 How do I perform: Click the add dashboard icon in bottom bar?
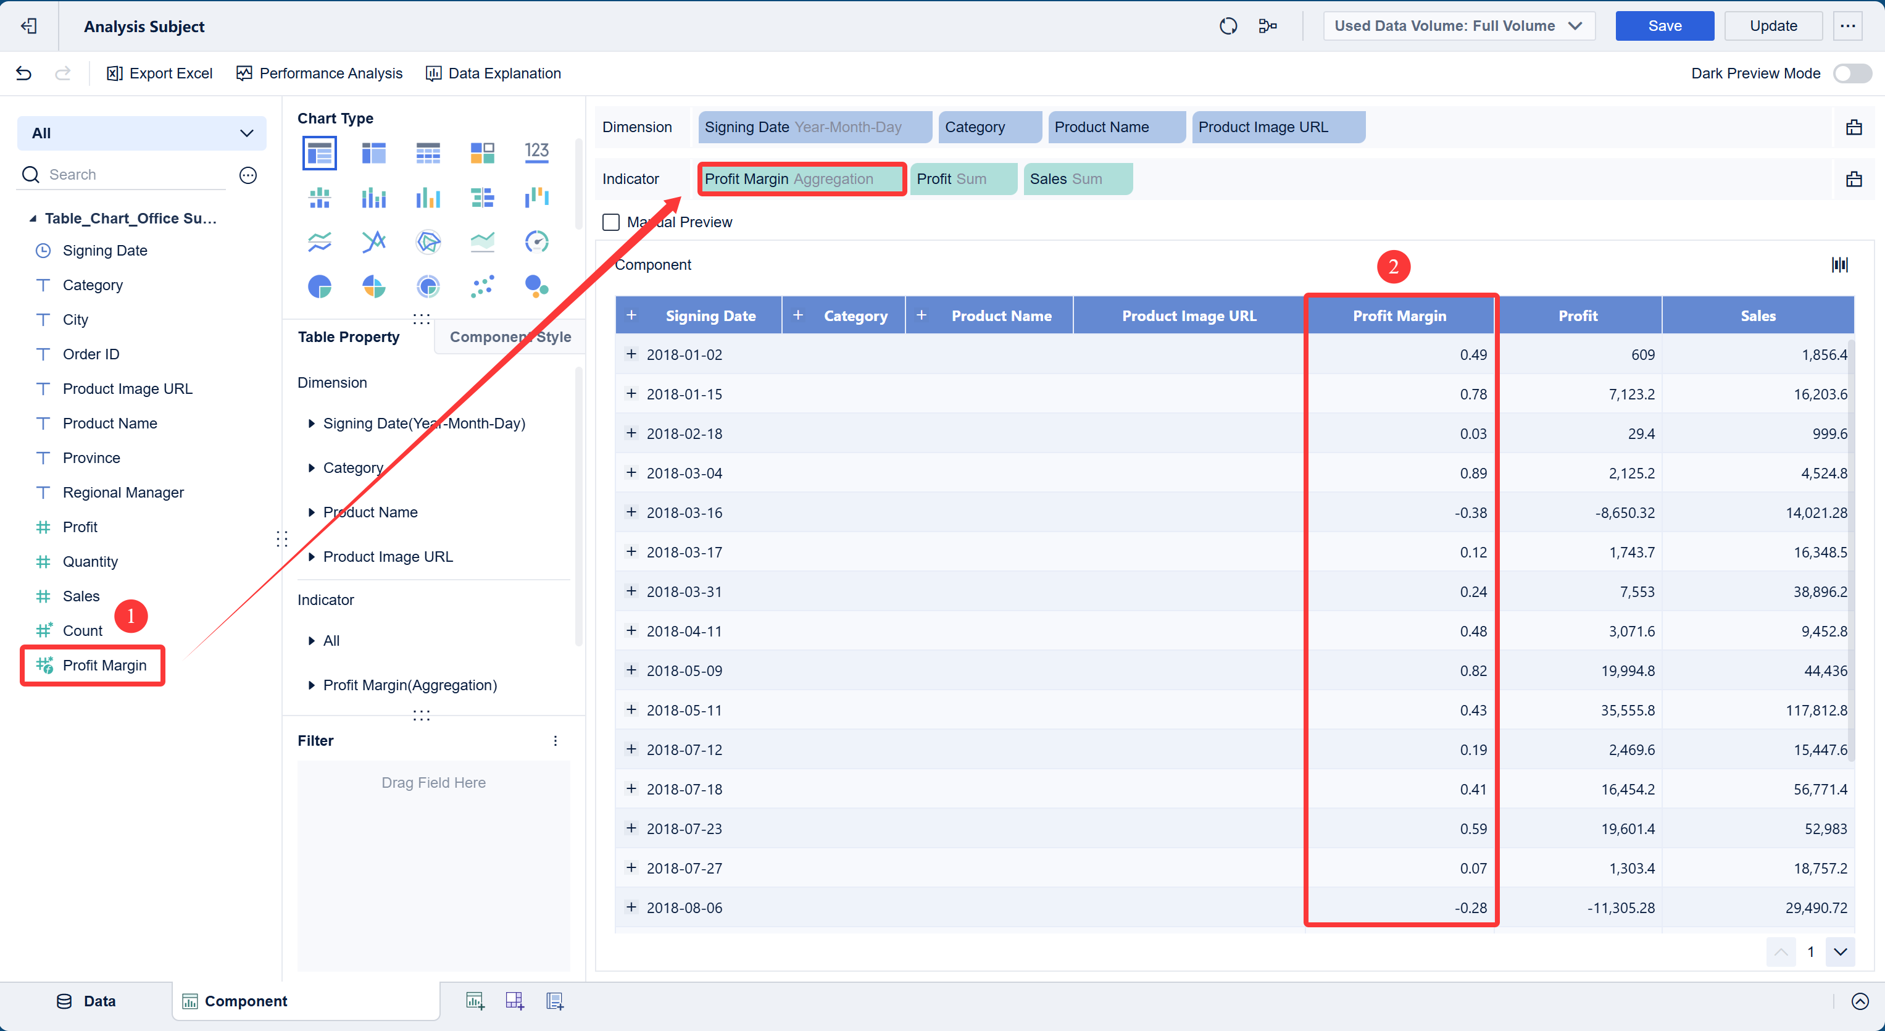(515, 1001)
